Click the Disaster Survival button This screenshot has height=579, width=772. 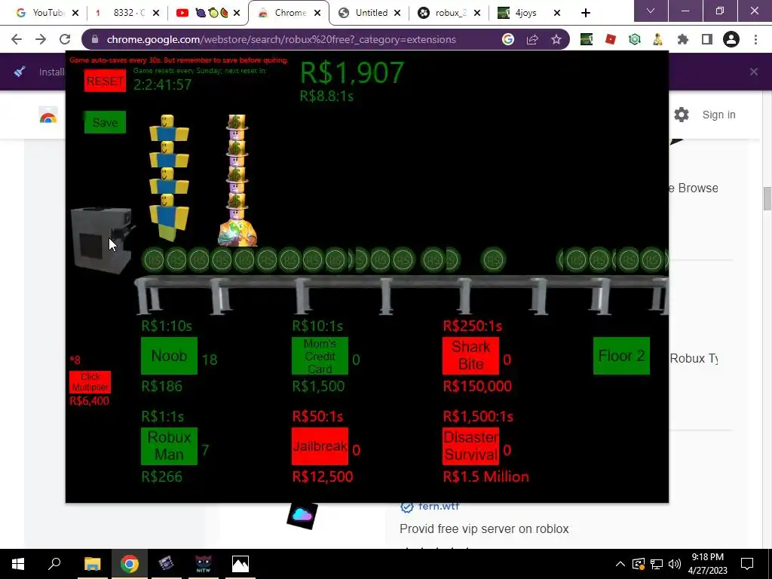[x=470, y=446]
